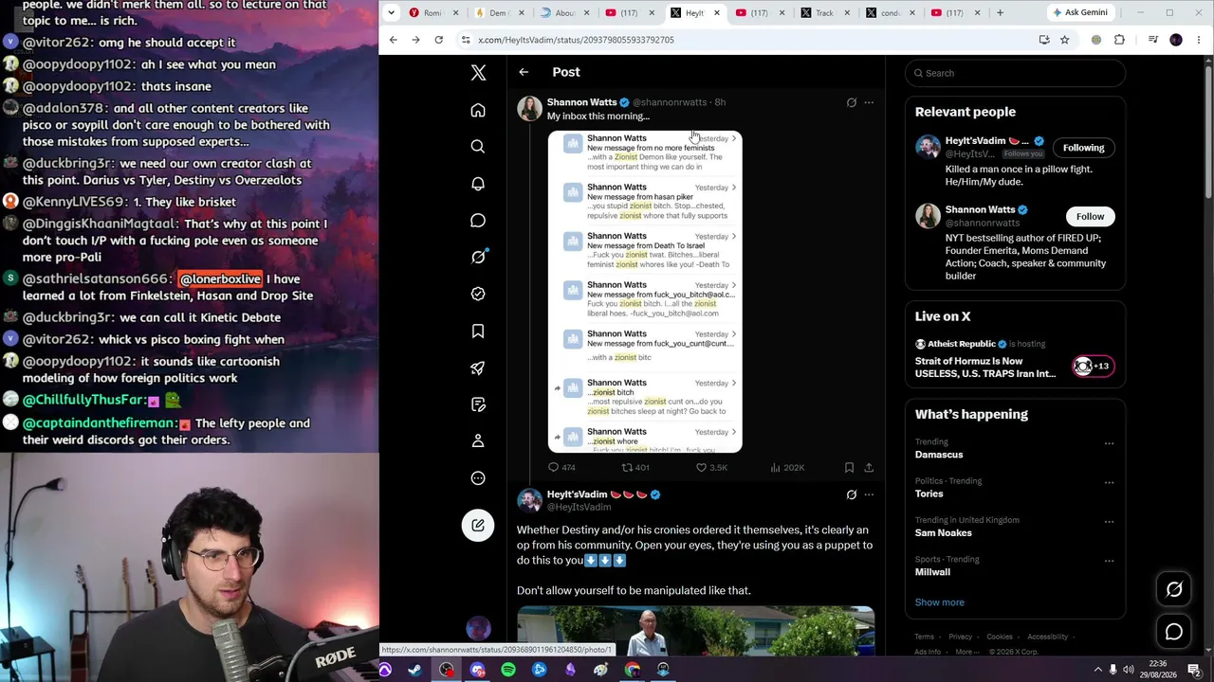Screen dimensions: 1214x682
Task: Open more options on Shannon Watts' post
Action: tap(869, 102)
